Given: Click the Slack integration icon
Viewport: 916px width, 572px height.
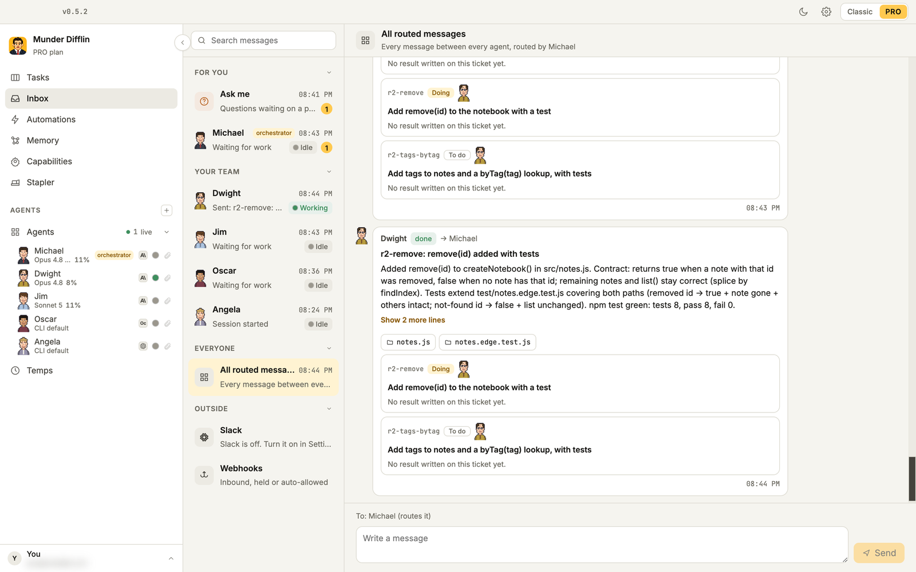Looking at the screenshot, I should 204,437.
